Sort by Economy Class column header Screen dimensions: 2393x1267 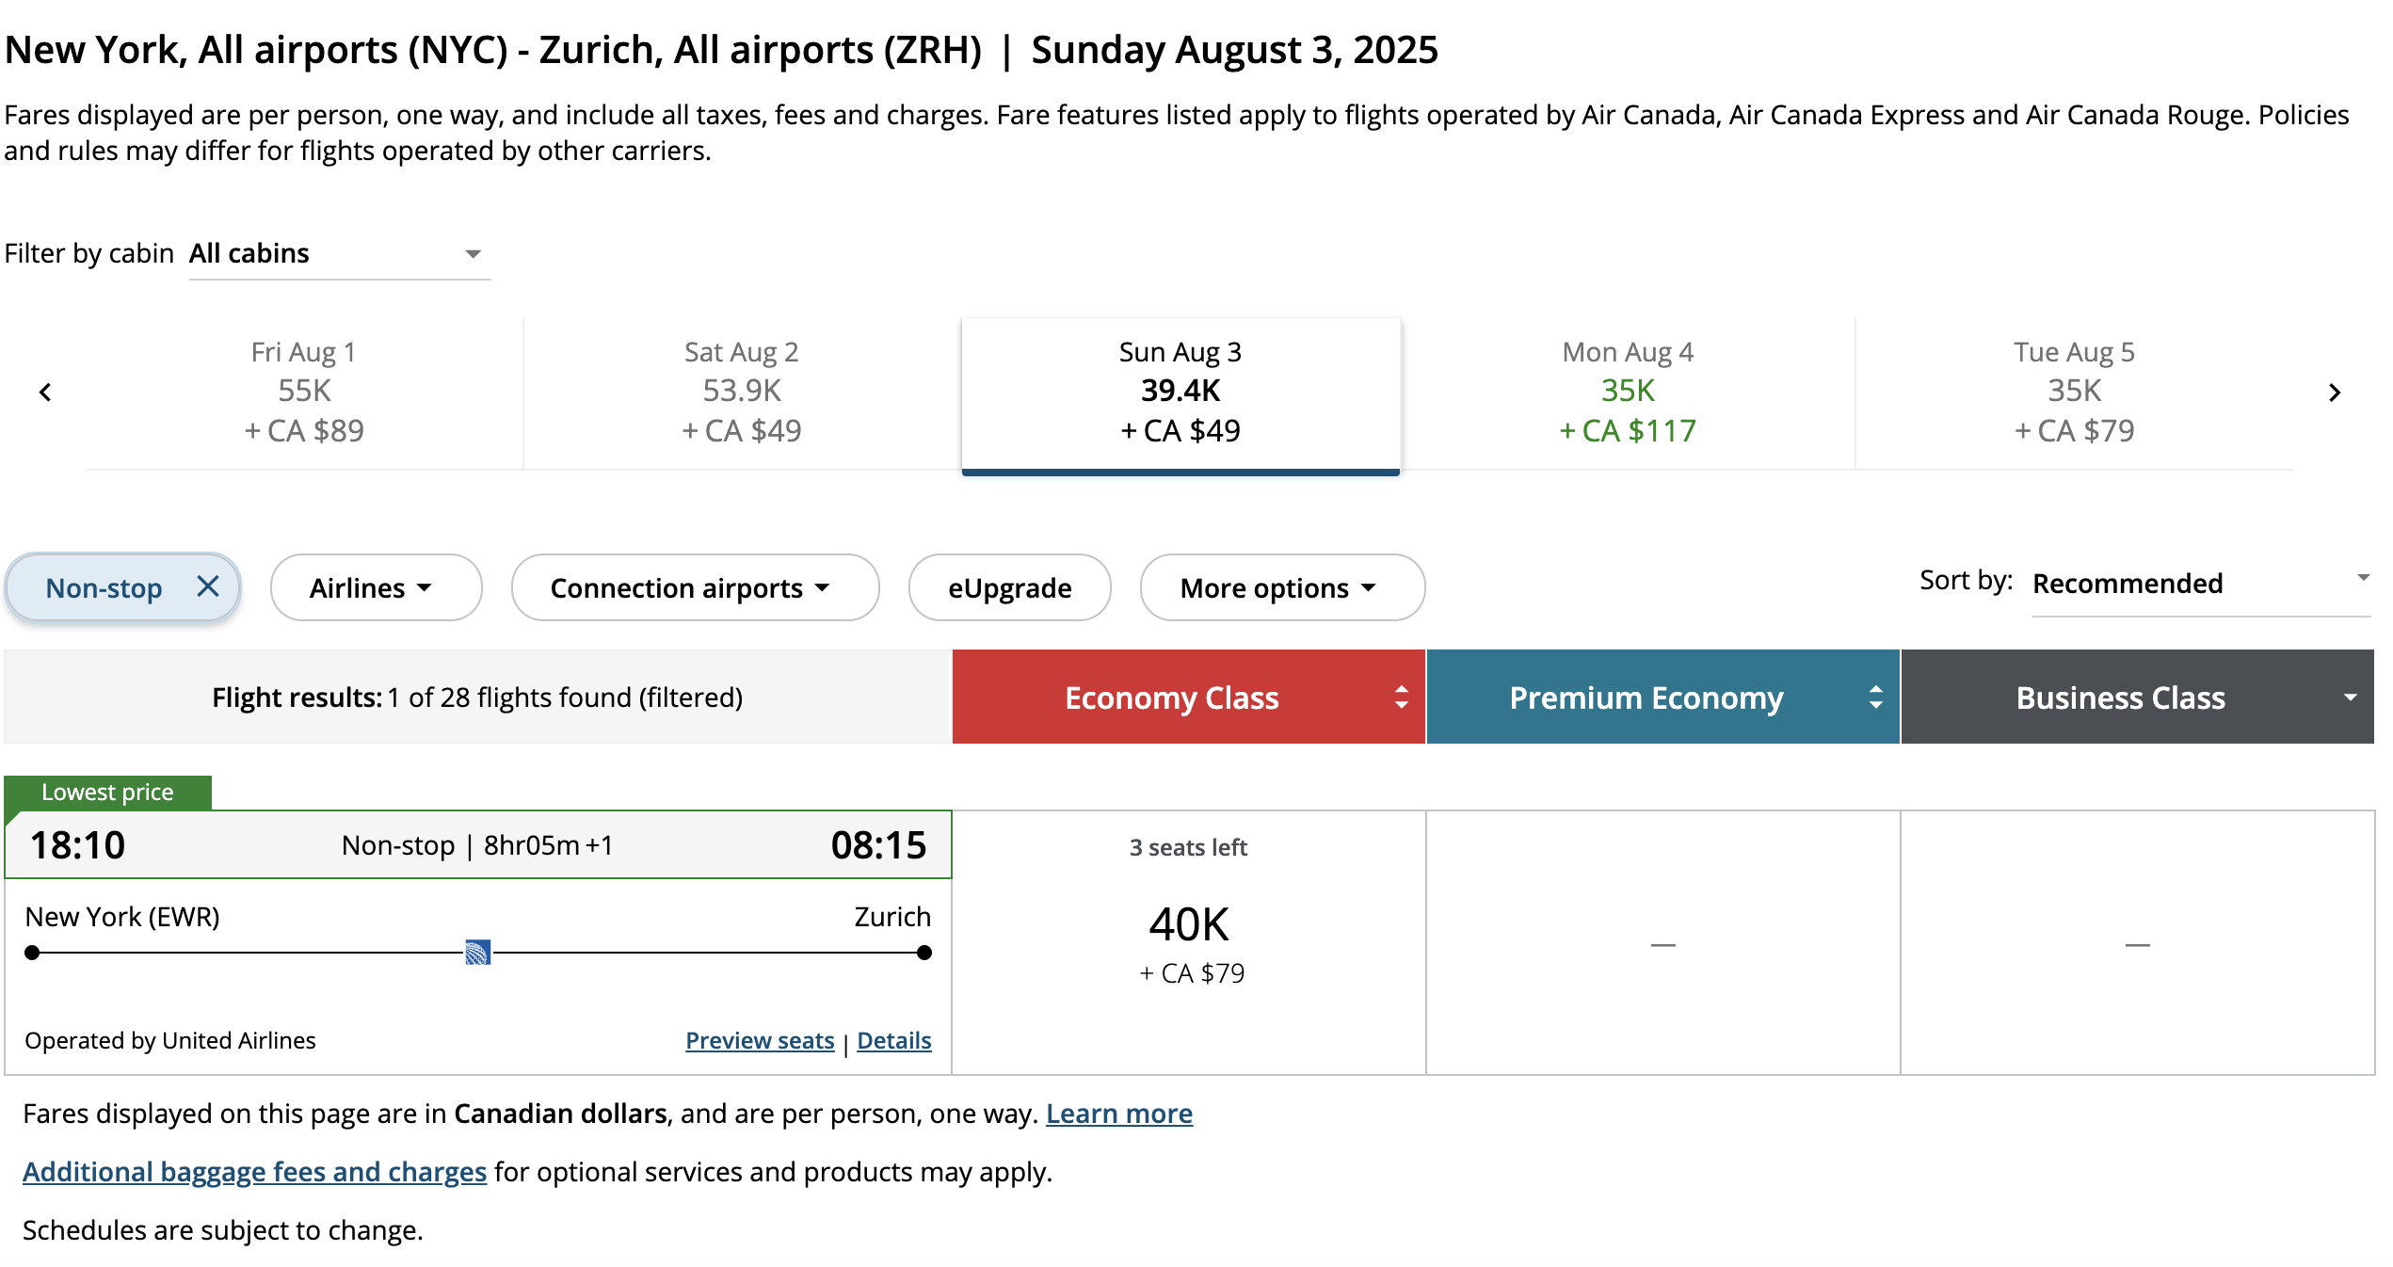pyautogui.click(x=1189, y=698)
